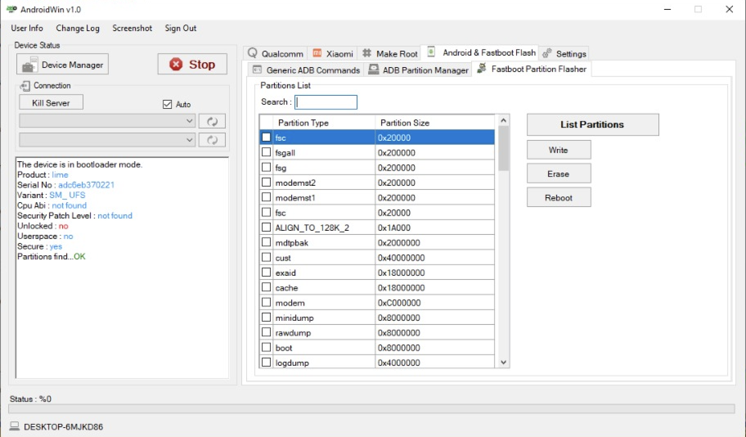Open the Device Manager button
This screenshot has width=746, height=437.
[x=63, y=65]
